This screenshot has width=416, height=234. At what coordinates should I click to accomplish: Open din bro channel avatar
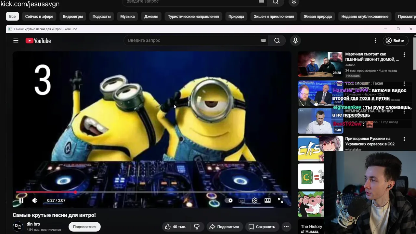click(18, 226)
